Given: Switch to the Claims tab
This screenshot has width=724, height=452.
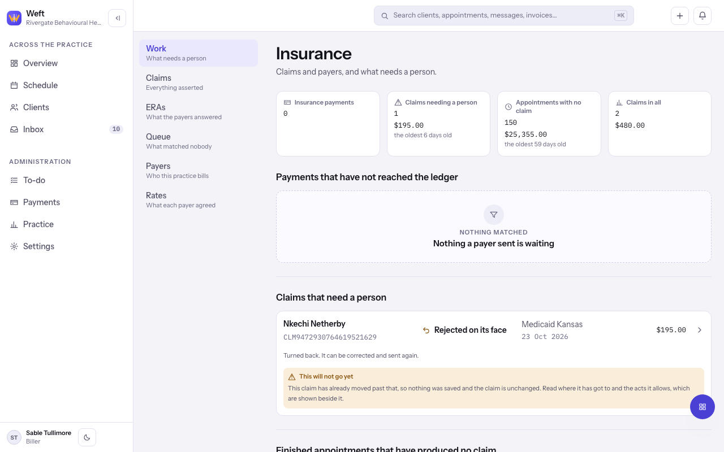Looking at the screenshot, I should [199, 82].
